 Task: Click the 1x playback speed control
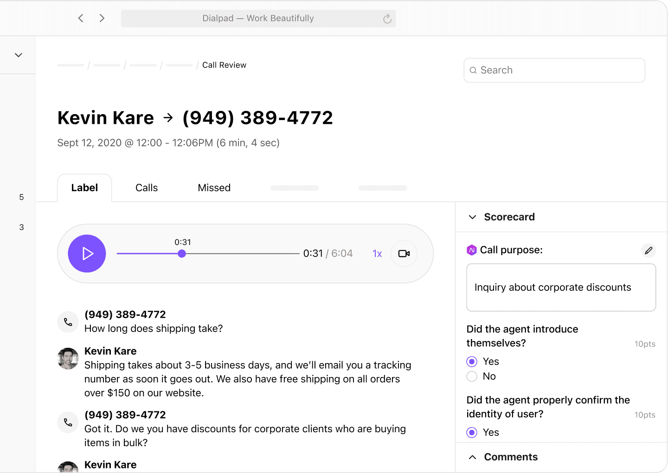pos(377,254)
